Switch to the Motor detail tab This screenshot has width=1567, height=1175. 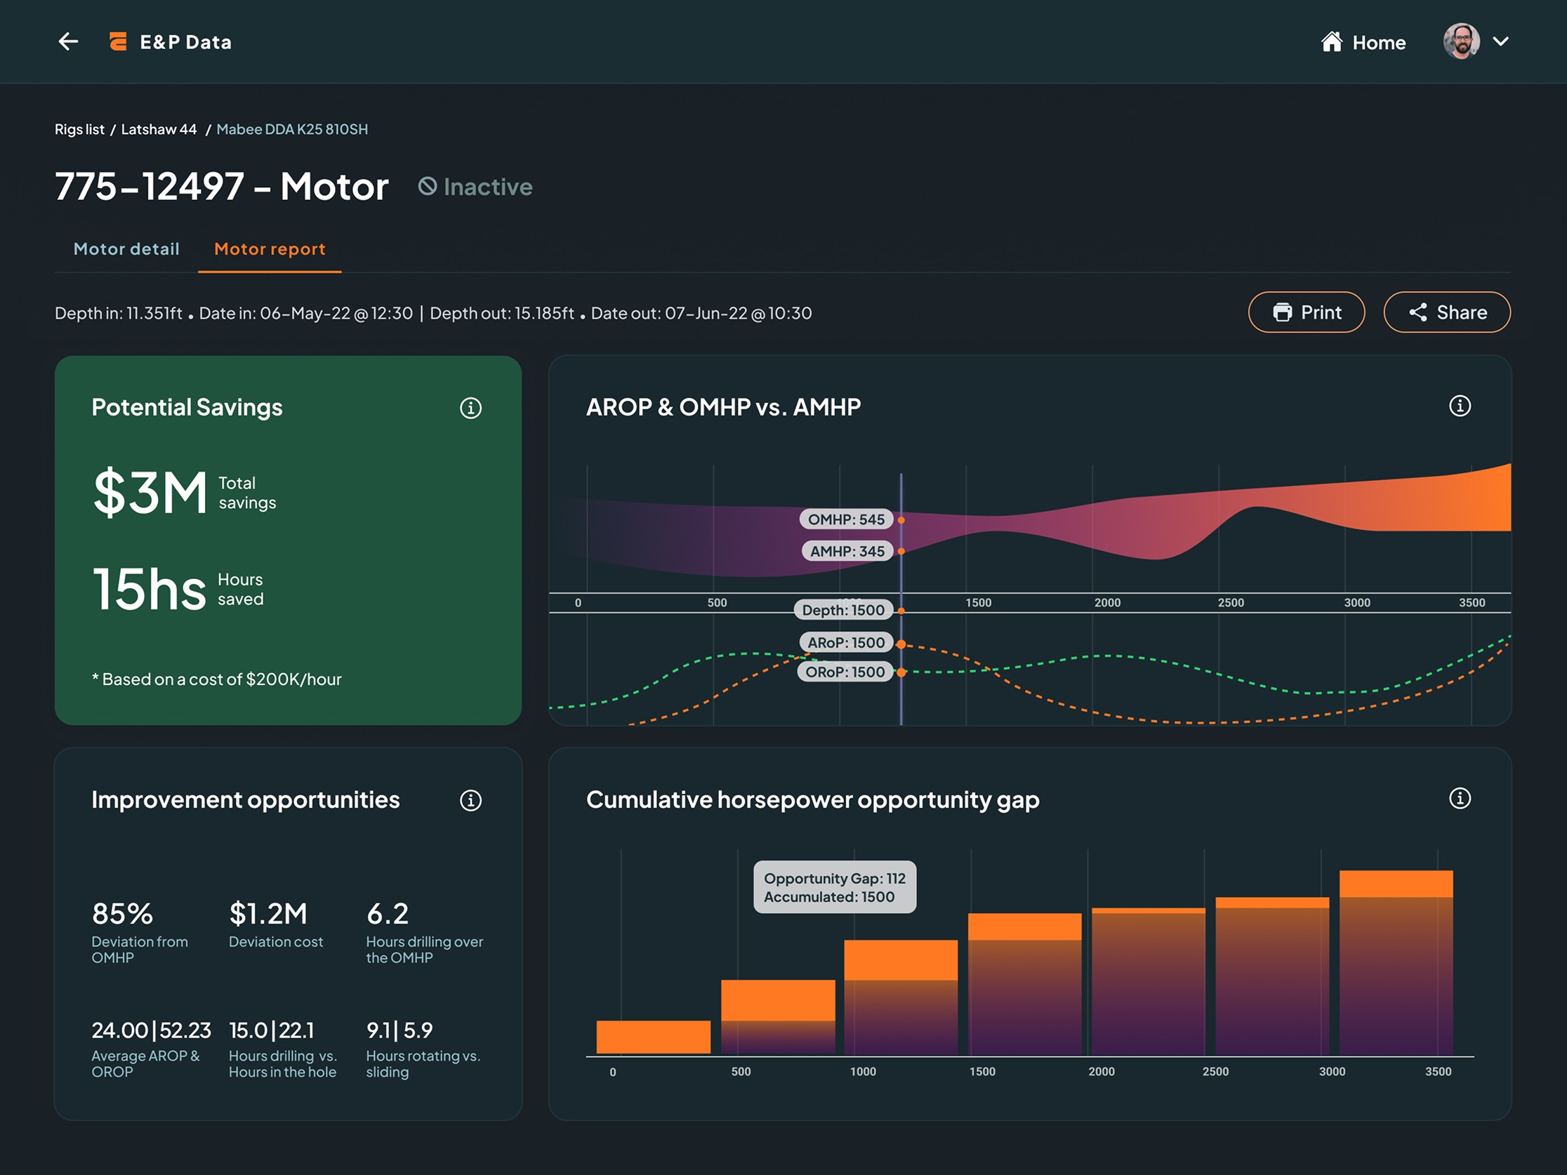pos(126,249)
